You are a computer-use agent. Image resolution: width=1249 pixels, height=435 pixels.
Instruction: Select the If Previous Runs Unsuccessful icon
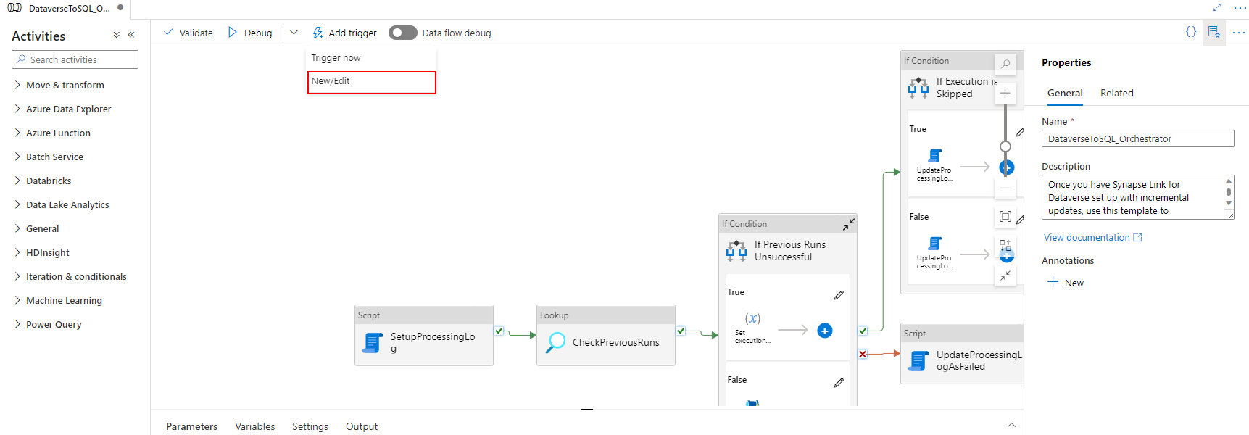(x=736, y=251)
